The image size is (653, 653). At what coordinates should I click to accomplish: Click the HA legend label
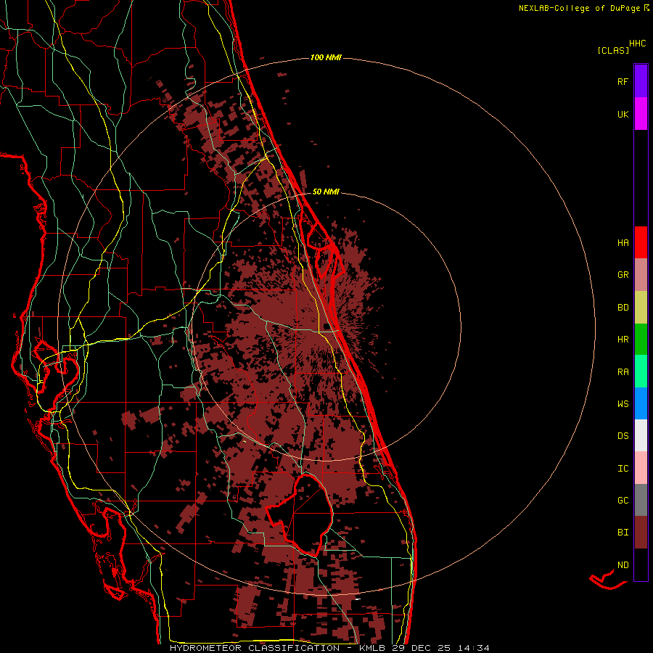click(623, 243)
